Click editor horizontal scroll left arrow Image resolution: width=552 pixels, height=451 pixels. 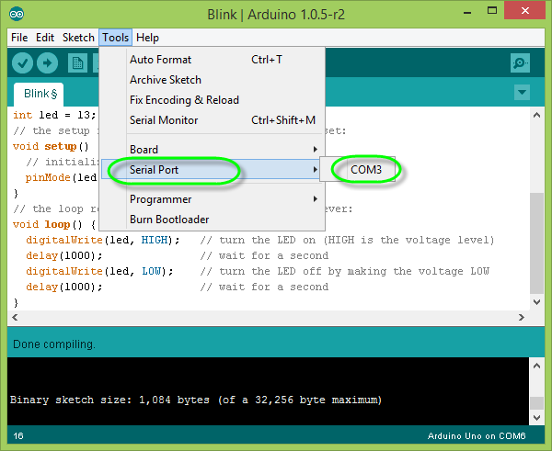(15, 317)
